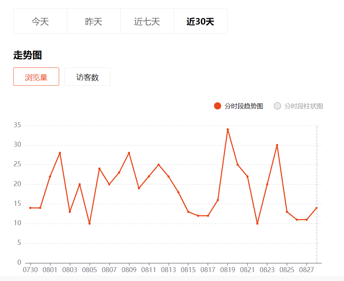This screenshot has width=344, height=281.
Task: Choose the 近30天 tab
Action: 200,21
